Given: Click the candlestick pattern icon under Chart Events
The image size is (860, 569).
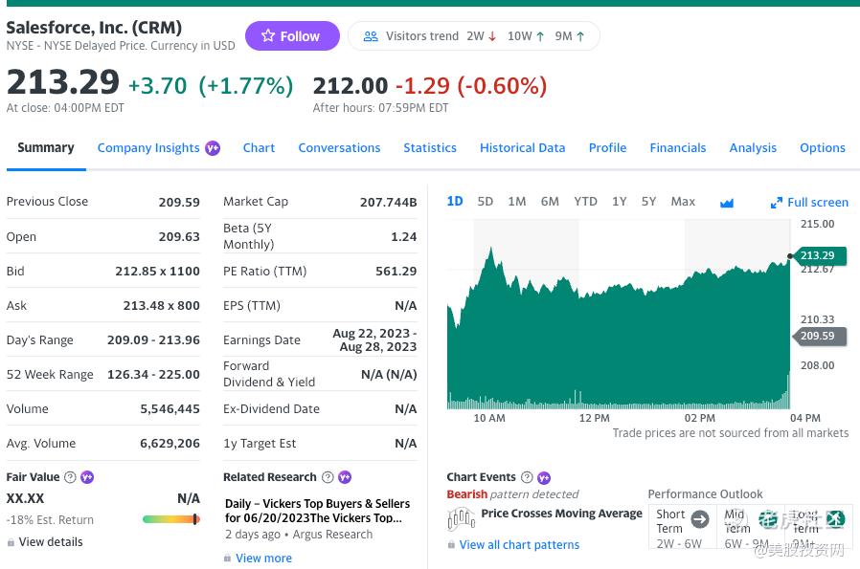Looking at the screenshot, I should pos(461,518).
